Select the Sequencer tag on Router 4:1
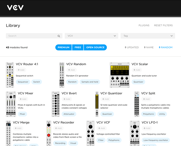 click(23, 82)
